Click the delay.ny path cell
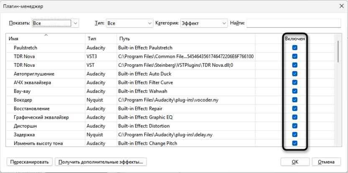The height and width of the screenshot is (173, 348). [166, 135]
